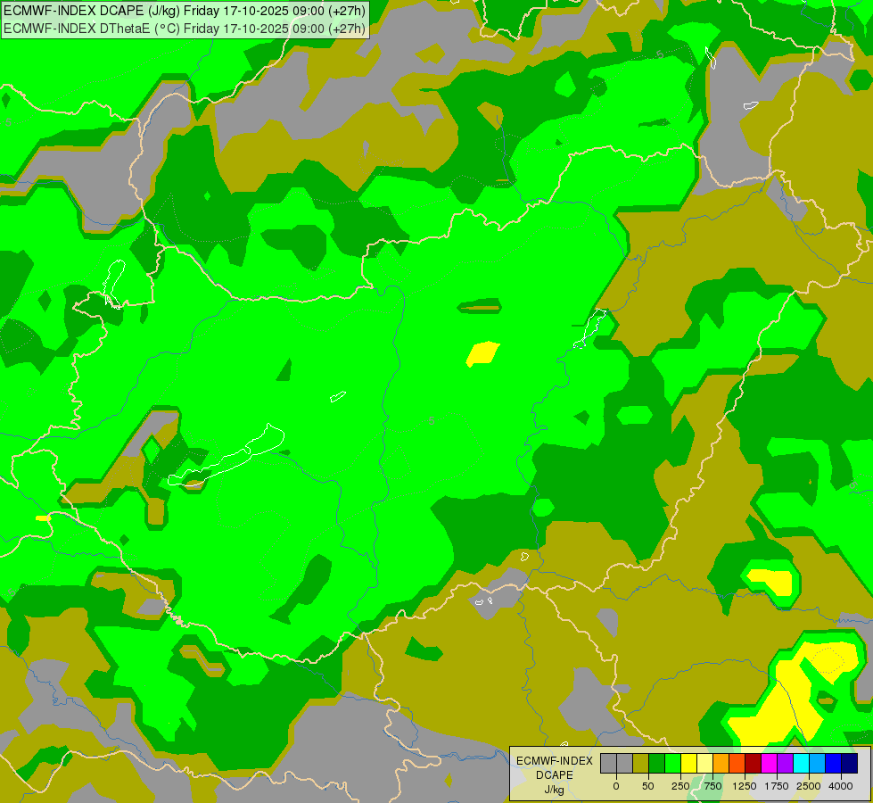
Task: Select the pale yellow legend swatch
Action: coord(704,763)
